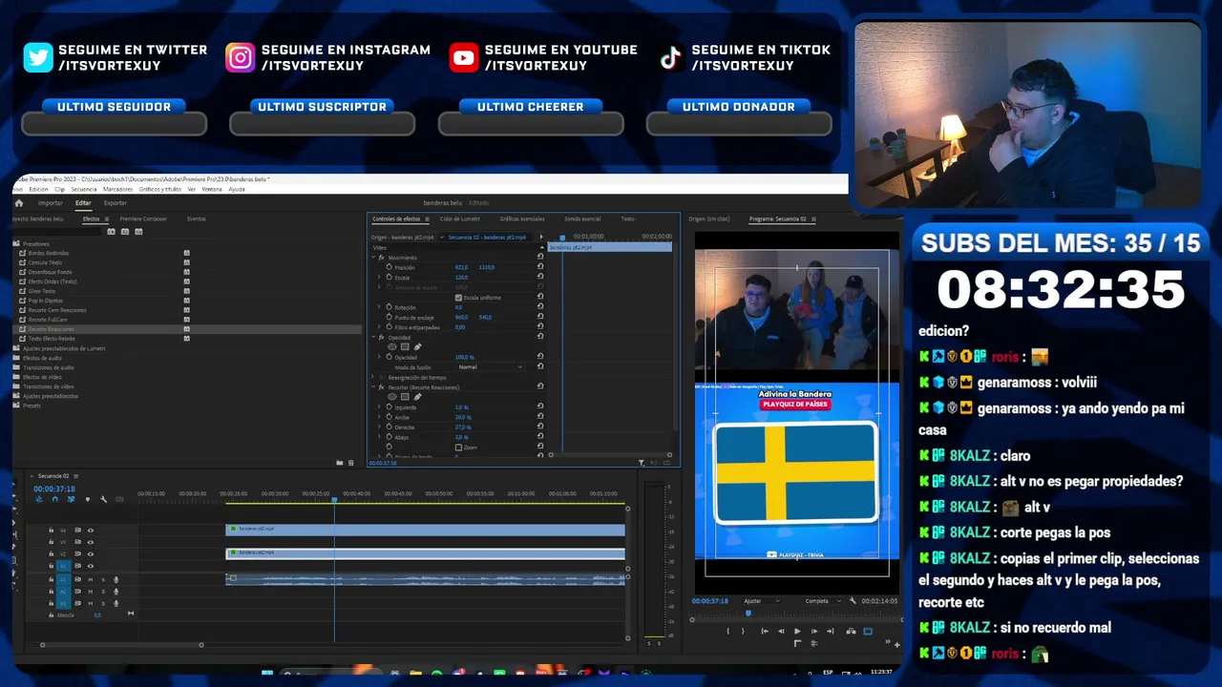Image resolution: width=1222 pixels, height=687 pixels.
Task: Toggle the Accelerated Effects filter icon
Action: pyautogui.click(x=112, y=232)
